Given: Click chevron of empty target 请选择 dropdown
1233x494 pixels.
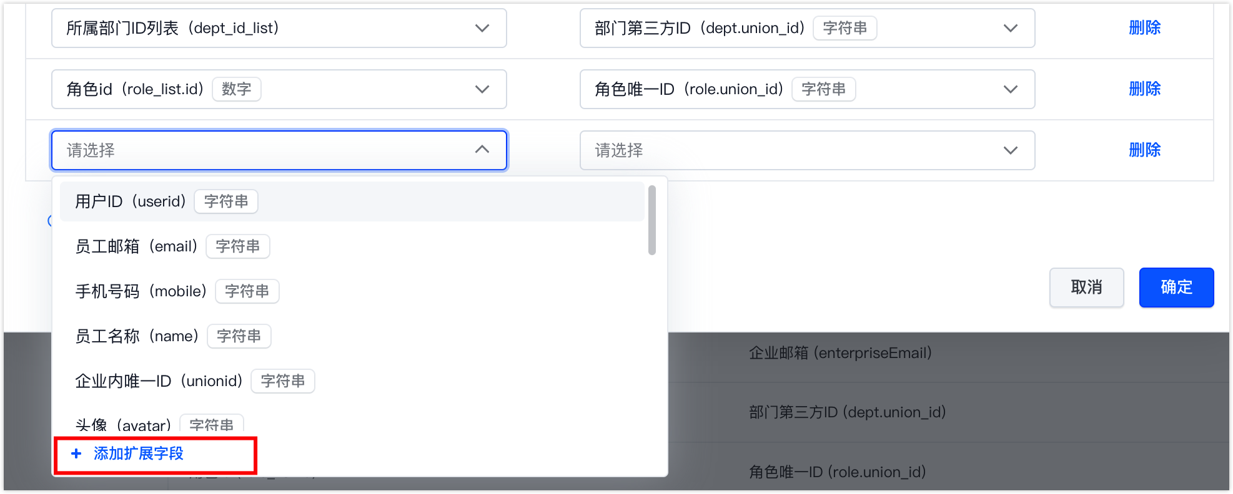Looking at the screenshot, I should (1011, 150).
